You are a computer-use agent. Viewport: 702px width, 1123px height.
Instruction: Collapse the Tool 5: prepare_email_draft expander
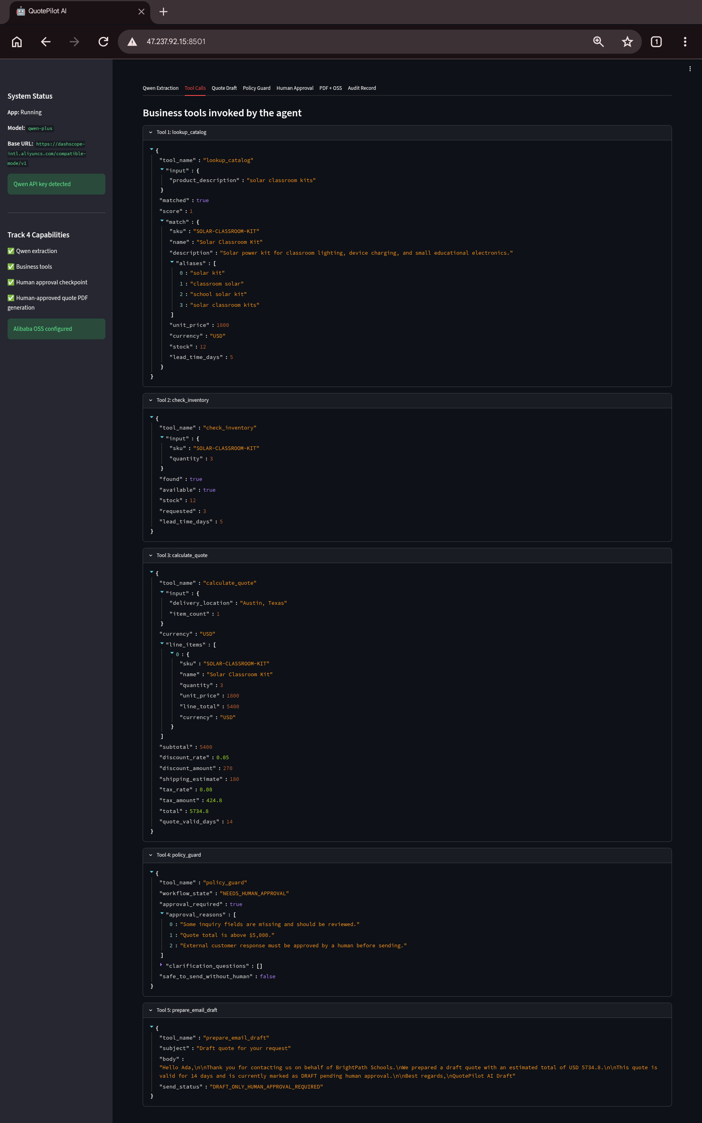(407, 1010)
